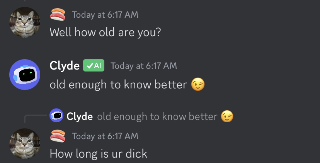Click the timestamp above "How long is ur dick"
320x163 pixels.
[x=105, y=136]
